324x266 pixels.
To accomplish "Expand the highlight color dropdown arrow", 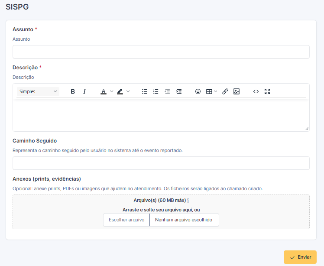I will (x=128, y=91).
